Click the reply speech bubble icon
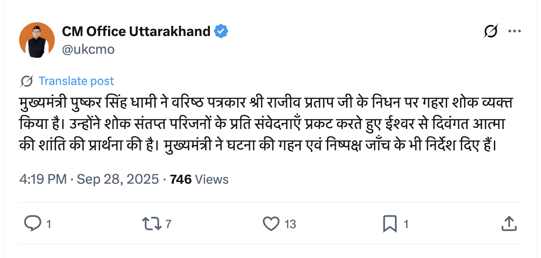Image resolution: width=541 pixels, height=258 pixels. [32, 223]
